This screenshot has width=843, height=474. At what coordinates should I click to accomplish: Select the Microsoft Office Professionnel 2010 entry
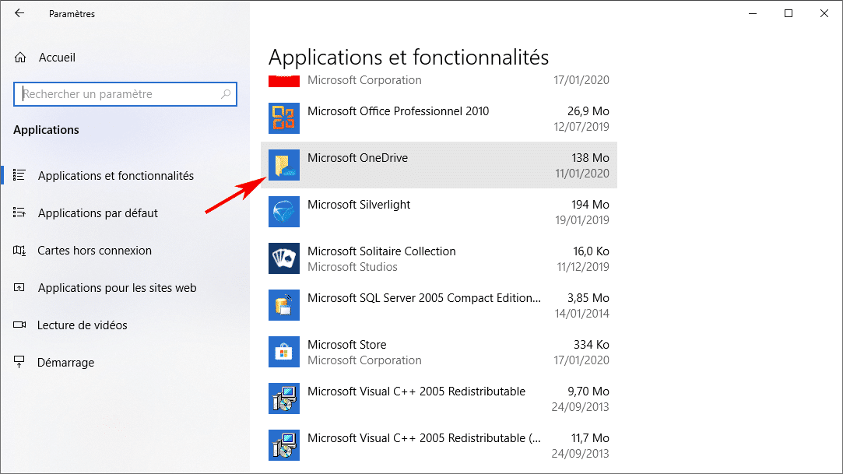(x=399, y=111)
